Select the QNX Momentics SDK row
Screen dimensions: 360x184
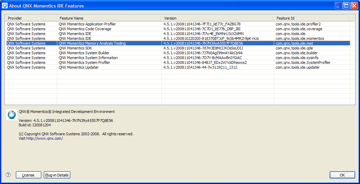pos(178,48)
